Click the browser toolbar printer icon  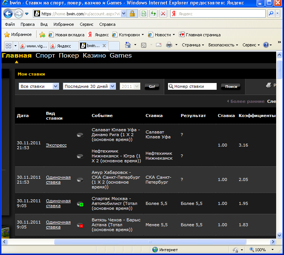click(169, 45)
